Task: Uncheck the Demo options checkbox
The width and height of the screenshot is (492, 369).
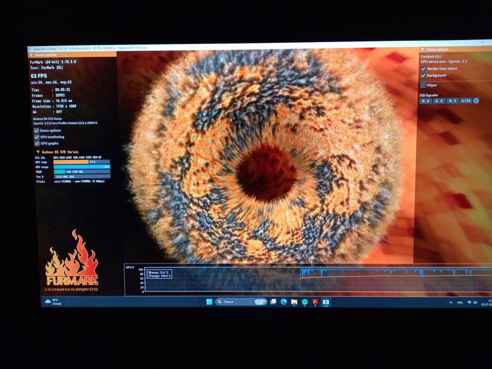Action: tap(36, 131)
